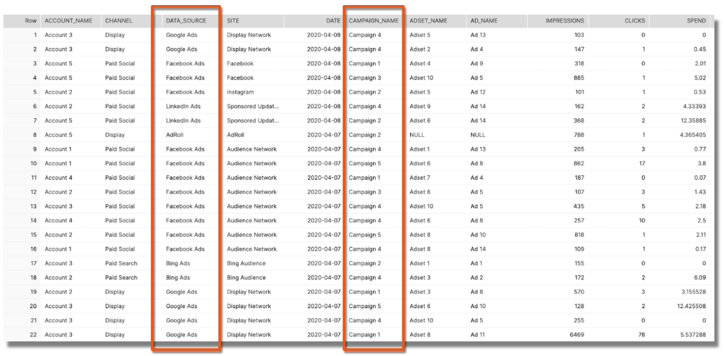The width and height of the screenshot is (724, 356).
Task: Click the NULL adset cell in row 8
Action: pyautogui.click(x=417, y=135)
